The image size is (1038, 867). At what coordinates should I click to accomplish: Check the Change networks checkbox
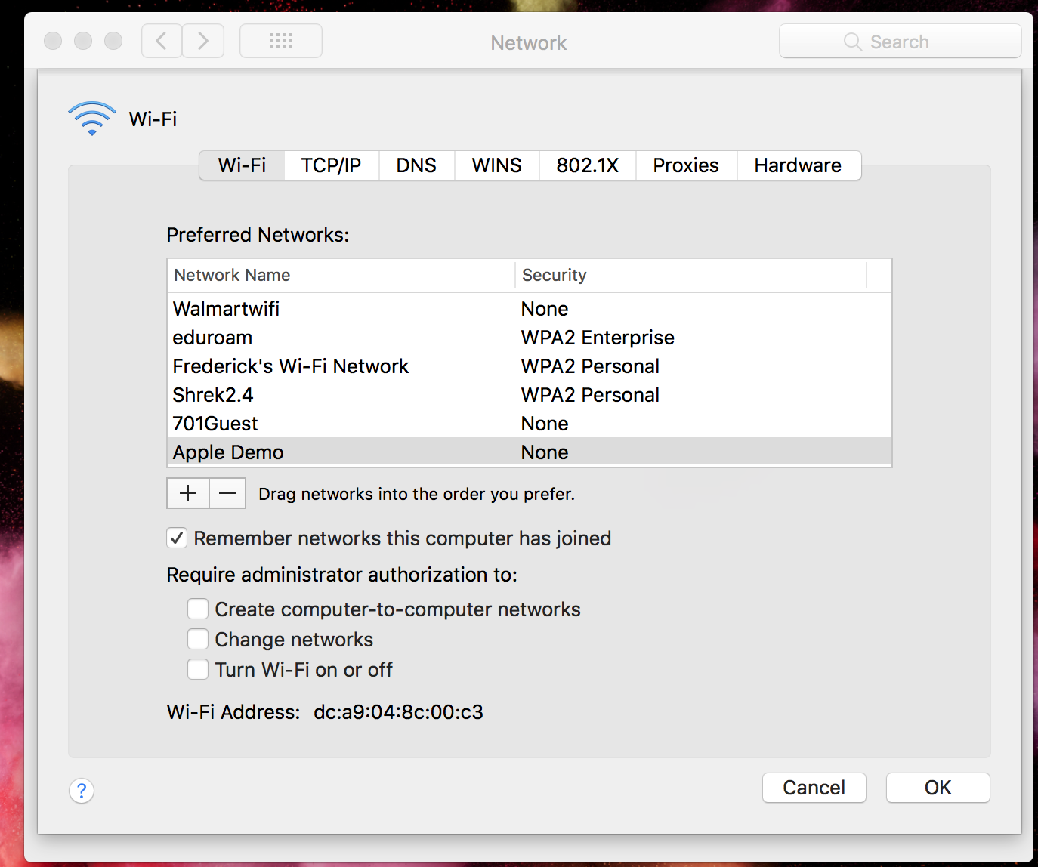point(198,640)
